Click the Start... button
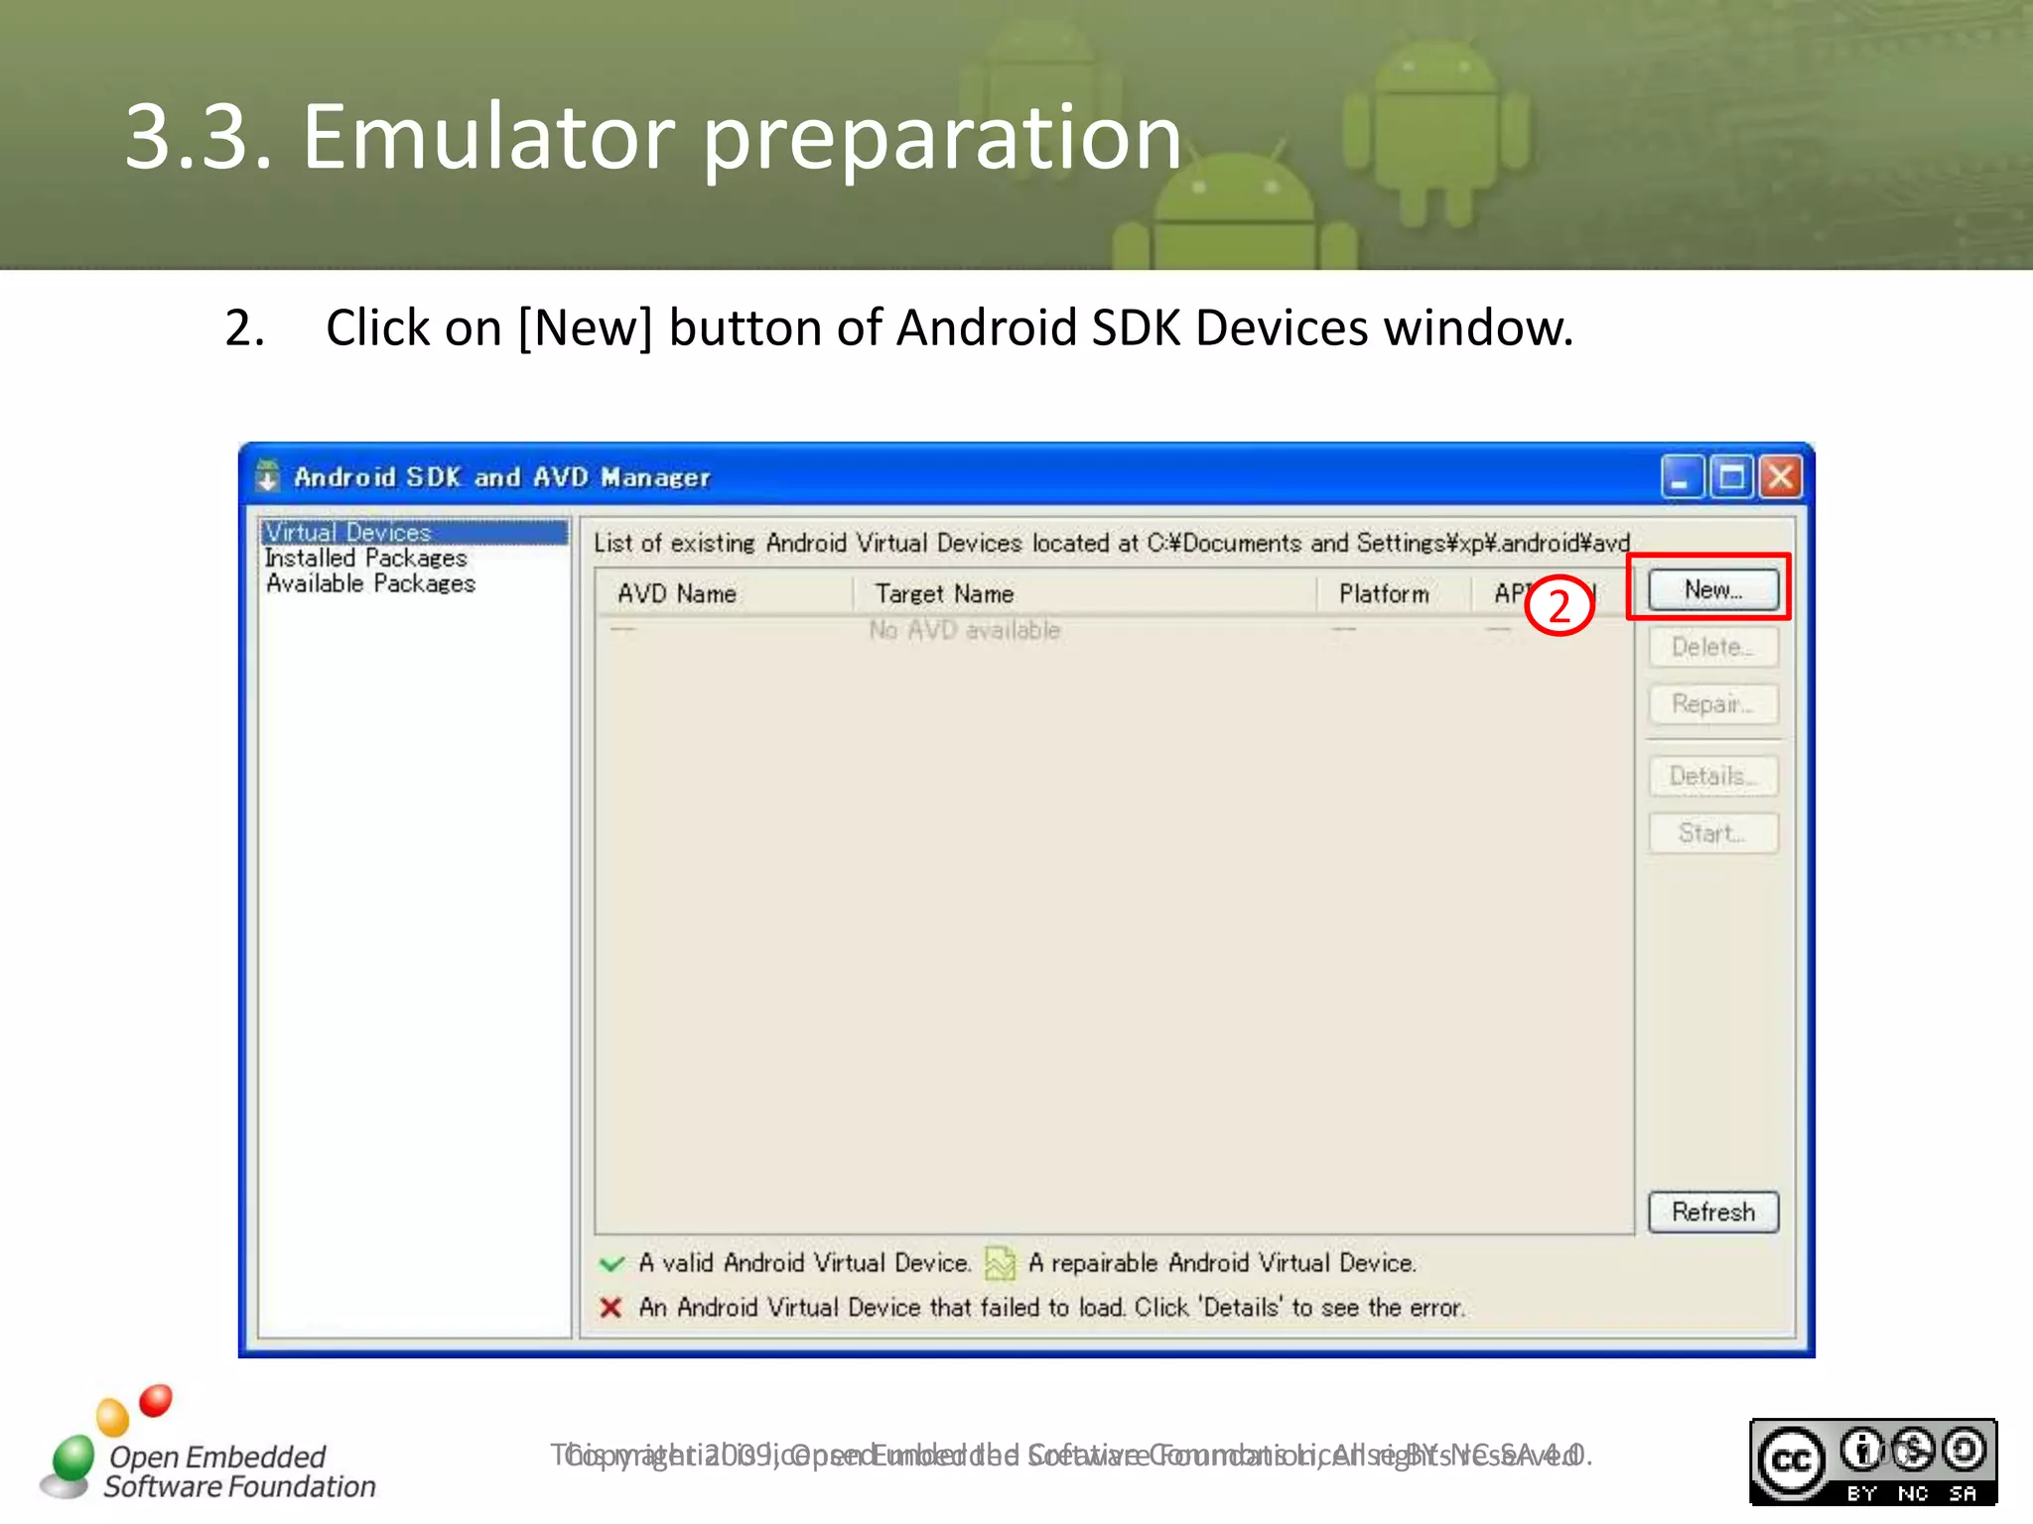The width and height of the screenshot is (2033, 1524). (1712, 832)
